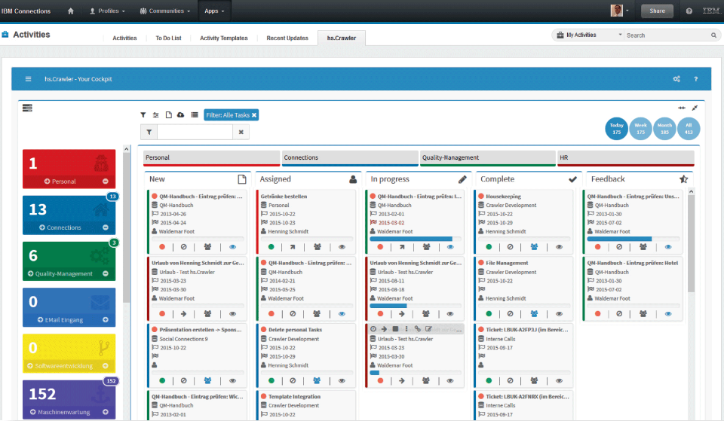Go to IBM Connections home icon
Viewport: 724px width, 421px height.
pos(71,11)
